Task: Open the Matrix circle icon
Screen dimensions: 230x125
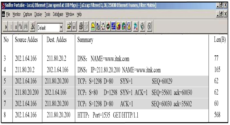Action: coord(103,26)
